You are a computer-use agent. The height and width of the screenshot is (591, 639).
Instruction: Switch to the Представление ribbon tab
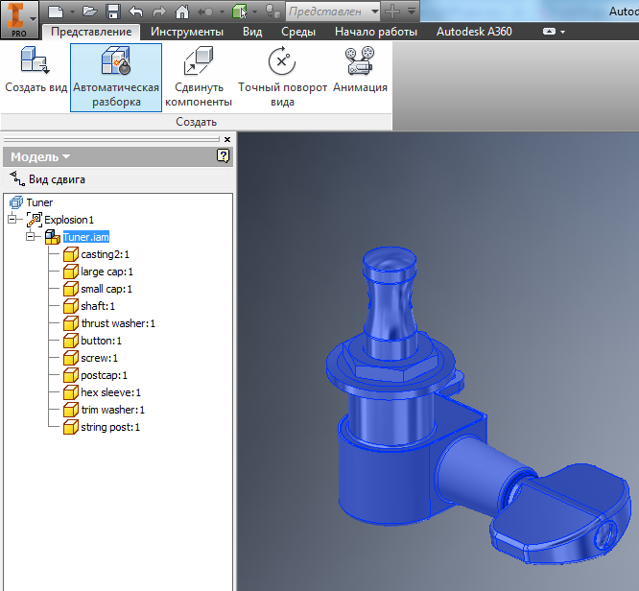coord(91,32)
